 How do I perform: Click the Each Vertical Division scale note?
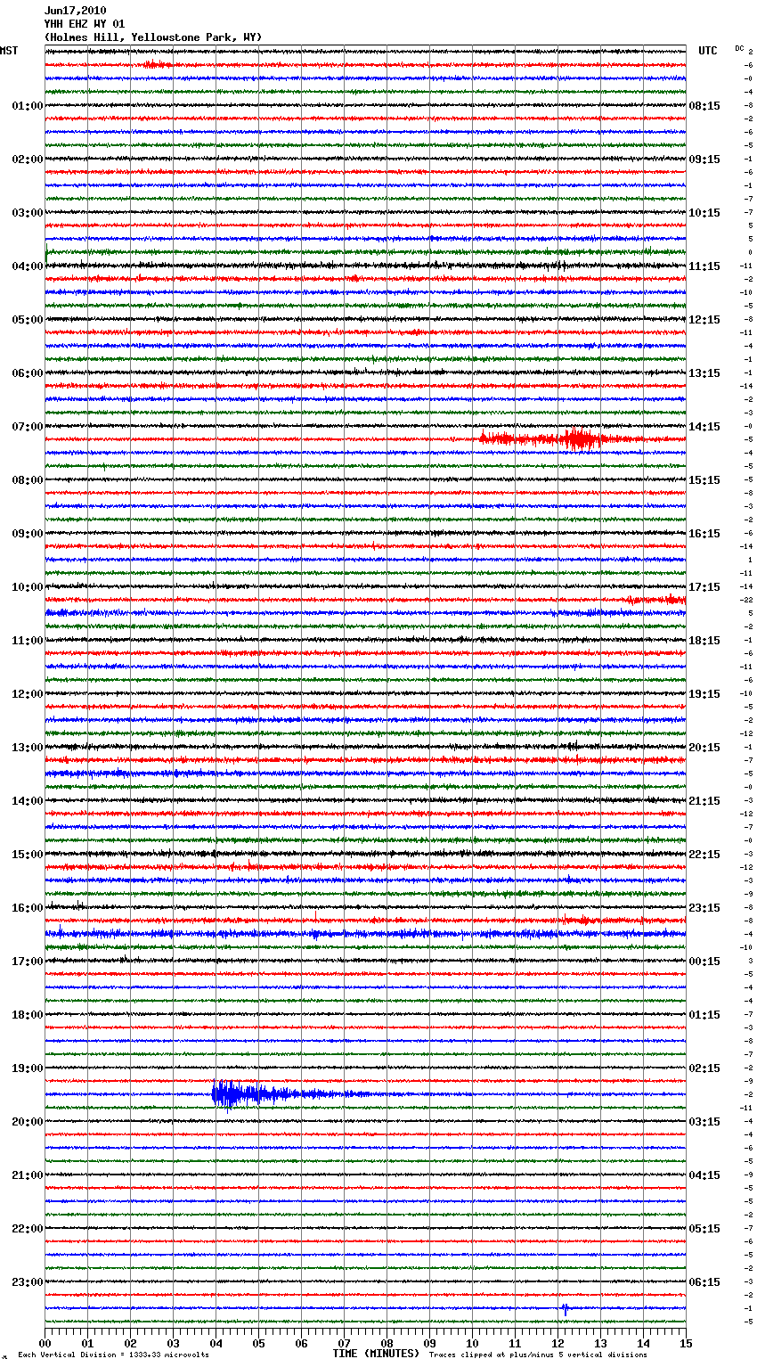click(113, 1355)
